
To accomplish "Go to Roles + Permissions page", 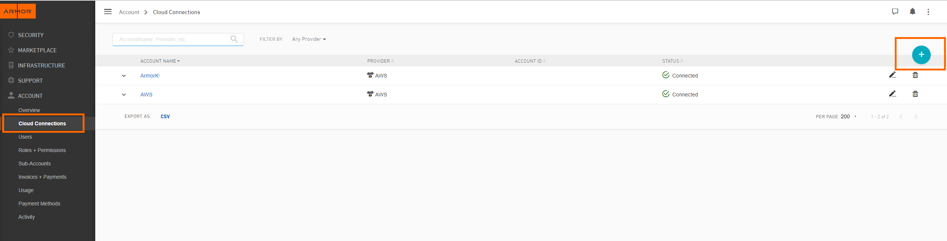I will [42, 150].
